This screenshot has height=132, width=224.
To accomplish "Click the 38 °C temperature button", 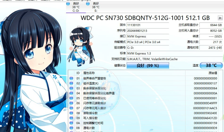I will 211,66.
